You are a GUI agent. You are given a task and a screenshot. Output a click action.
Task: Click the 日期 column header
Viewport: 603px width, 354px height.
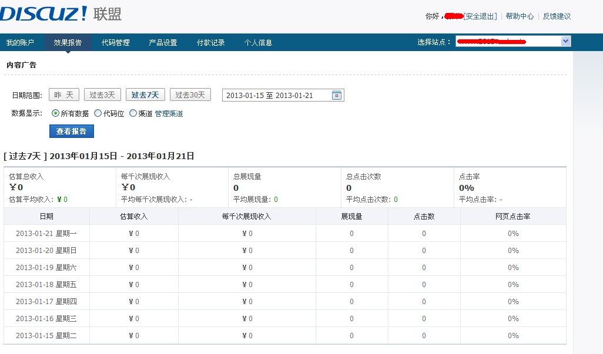[46, 217]
